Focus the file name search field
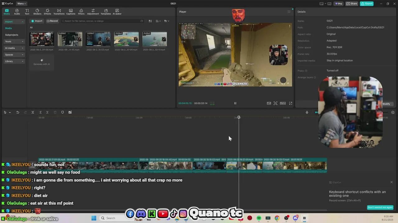 (x=102, y=21)
